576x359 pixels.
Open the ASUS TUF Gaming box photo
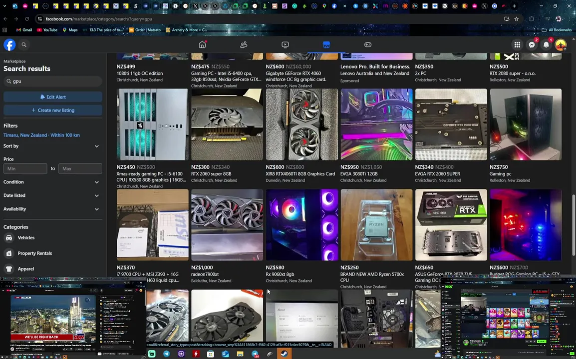tap(451, 225)
